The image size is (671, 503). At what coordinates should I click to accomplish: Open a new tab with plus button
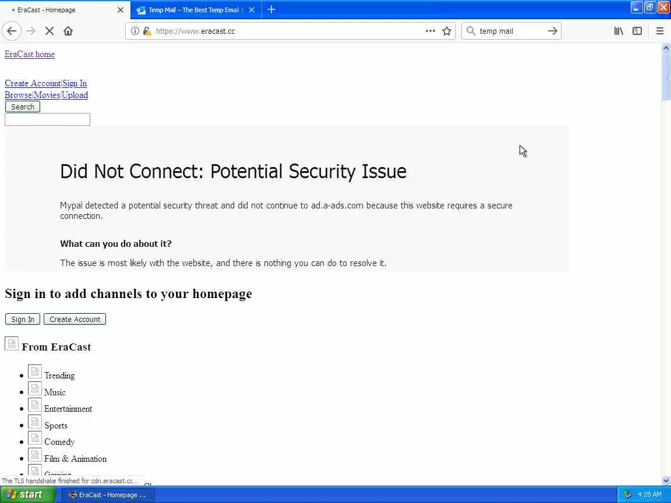pos(271,9)
